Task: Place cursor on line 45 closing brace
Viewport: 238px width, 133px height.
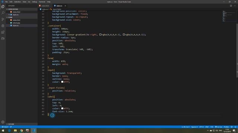Action: 48,115
